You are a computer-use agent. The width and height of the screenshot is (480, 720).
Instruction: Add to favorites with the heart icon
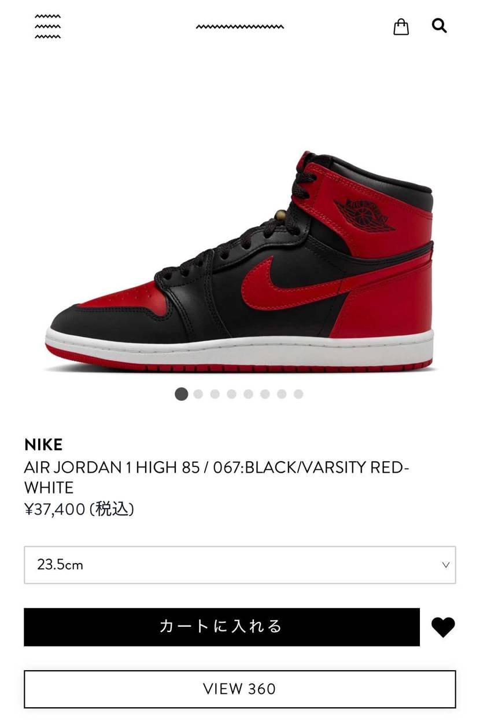pyautogui.click(x=443, y=627)
